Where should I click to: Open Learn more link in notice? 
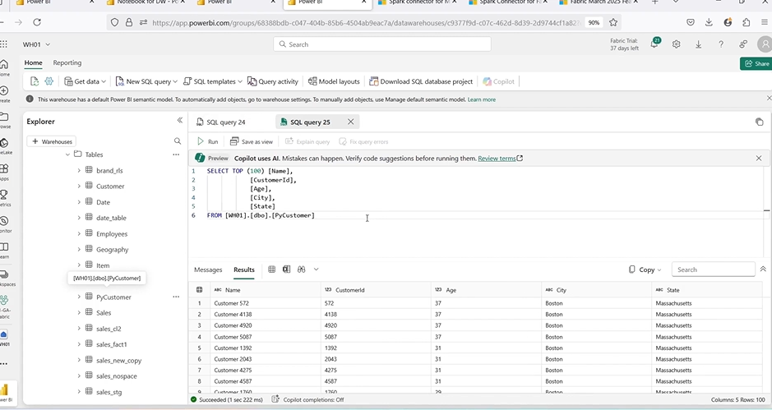click(x=482, y=99)
